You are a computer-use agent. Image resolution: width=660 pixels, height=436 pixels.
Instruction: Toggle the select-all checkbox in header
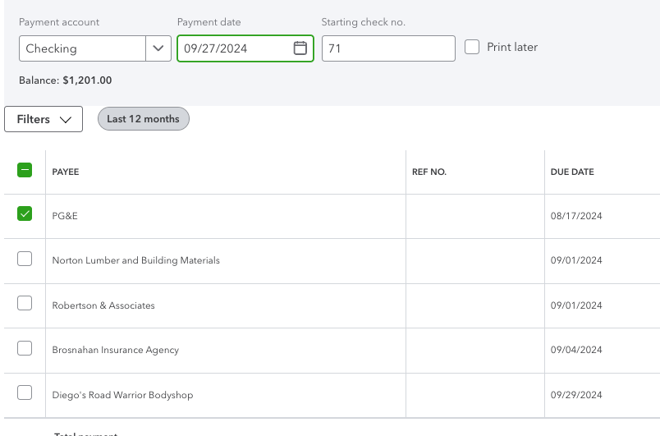click(x=25, y=170)
